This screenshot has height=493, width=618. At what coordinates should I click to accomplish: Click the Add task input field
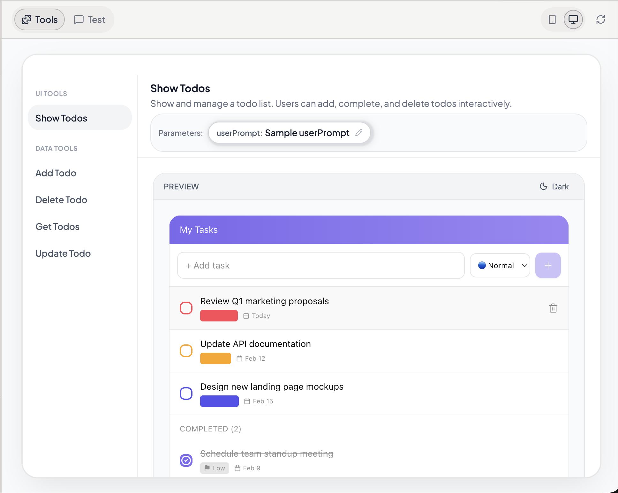tap(321, 265)
